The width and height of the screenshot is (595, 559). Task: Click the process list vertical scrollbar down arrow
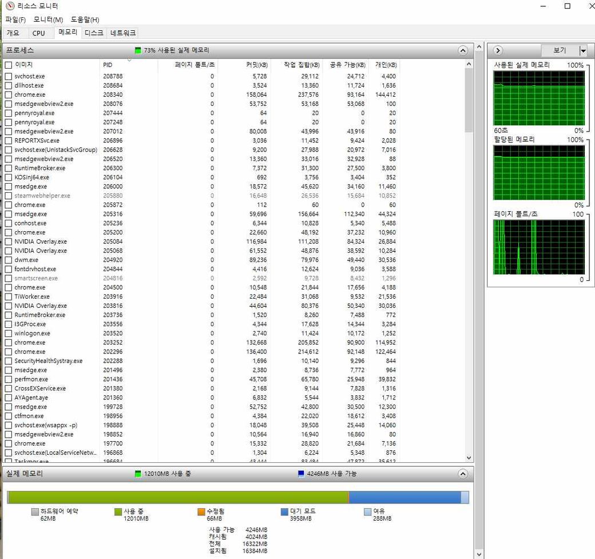[x=469, y=458]
